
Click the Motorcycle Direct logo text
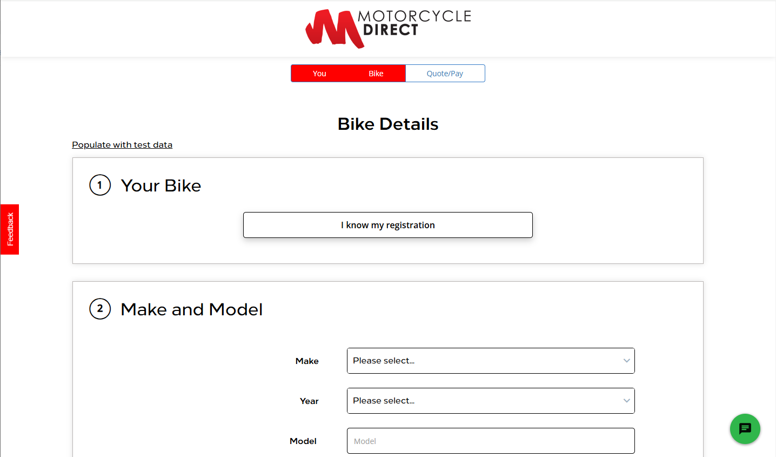click(414, 23)
